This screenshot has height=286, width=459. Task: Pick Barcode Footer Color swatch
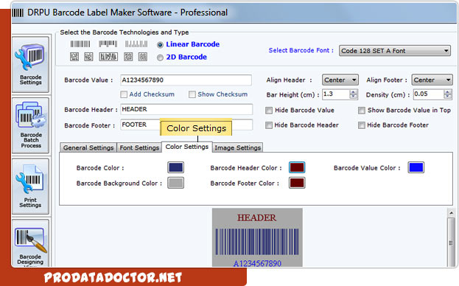(x=297, y=183)
